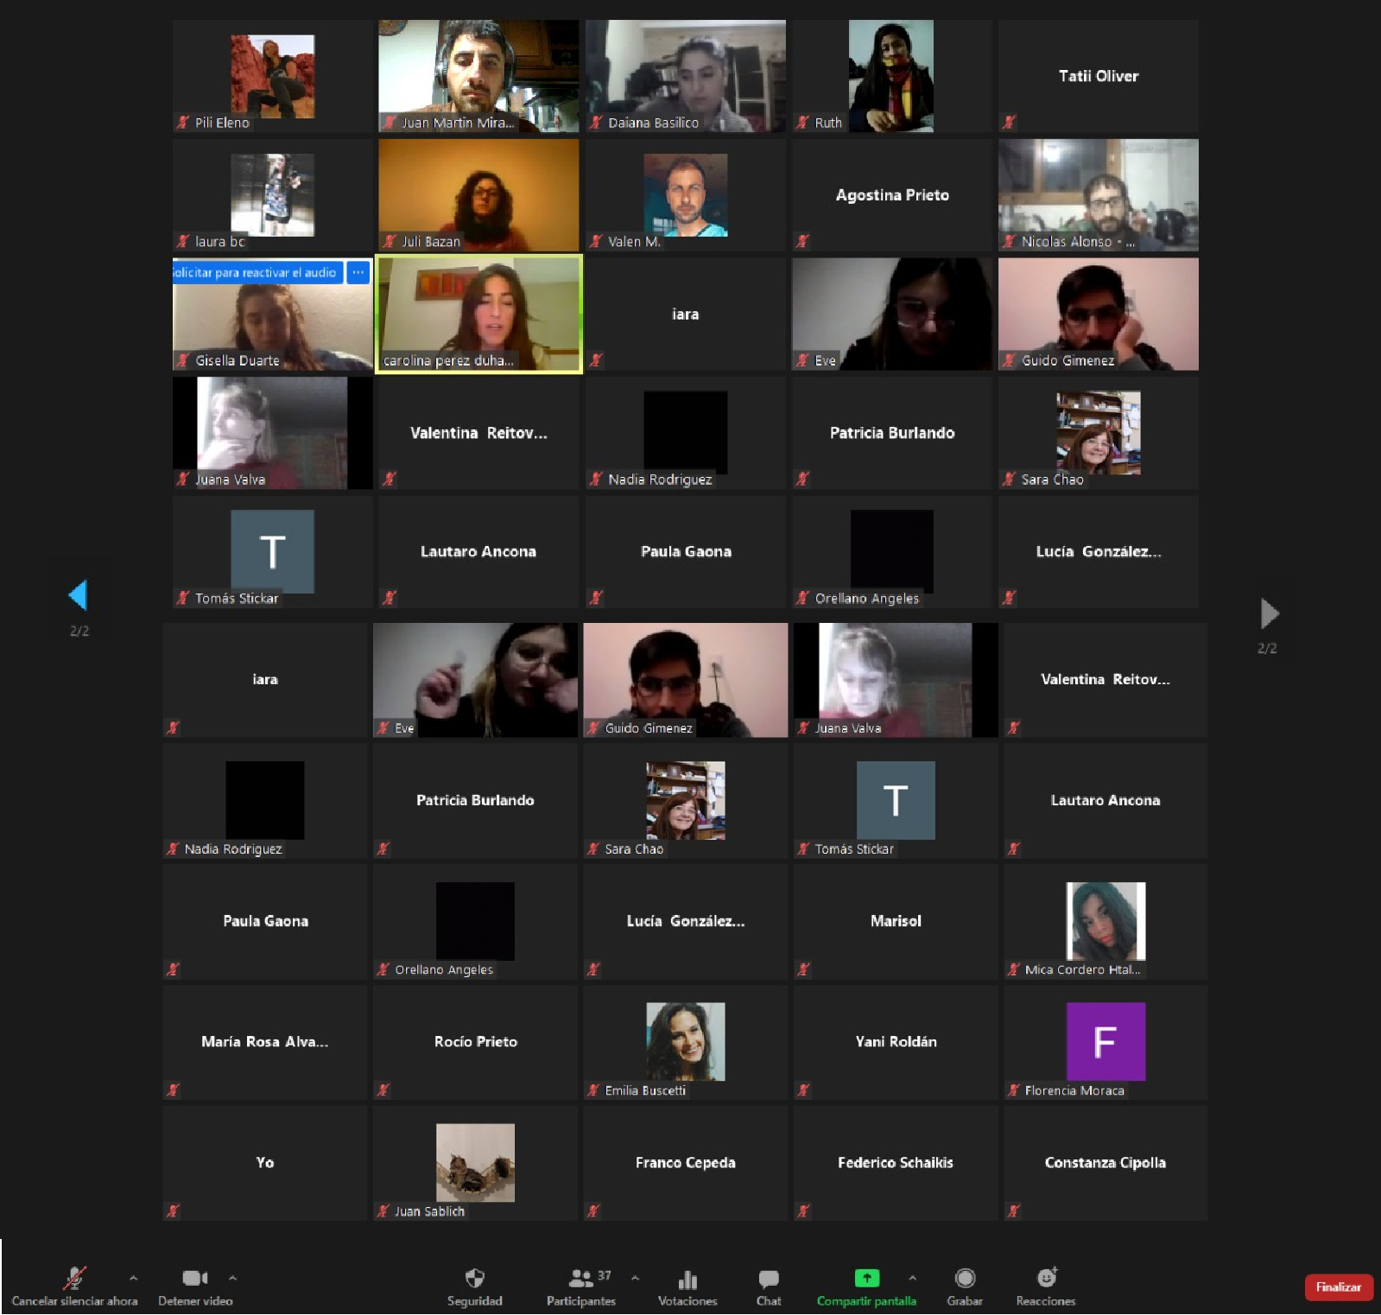Stop camera using Detener video
The width and height of the screenshot is (1381, 1315).
point(194,1279)
